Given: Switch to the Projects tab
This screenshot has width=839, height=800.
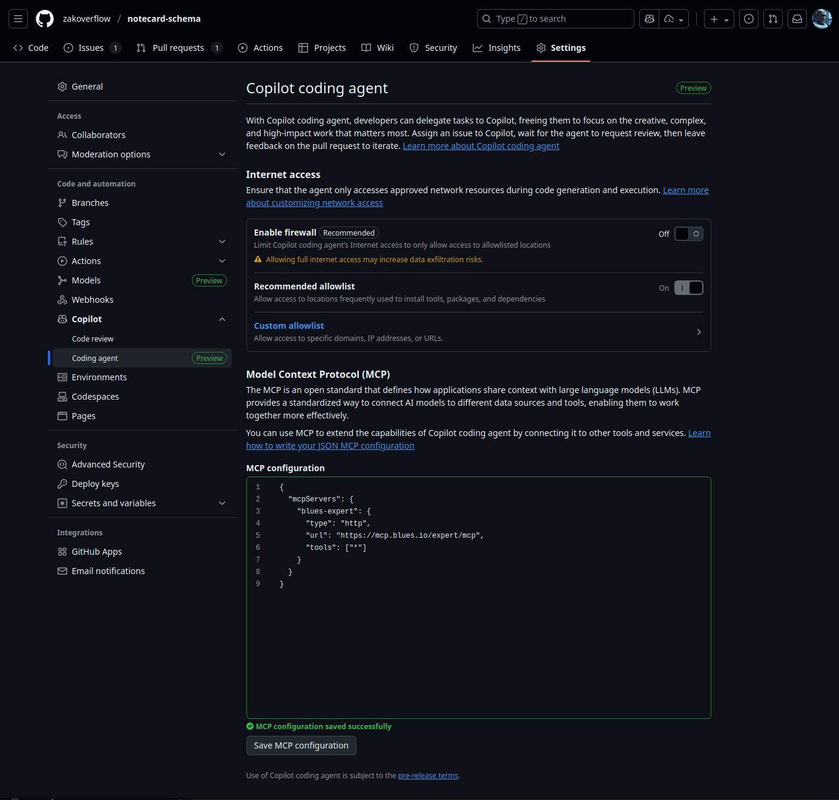Looking at the screenshot, I should tap(322, 48).
